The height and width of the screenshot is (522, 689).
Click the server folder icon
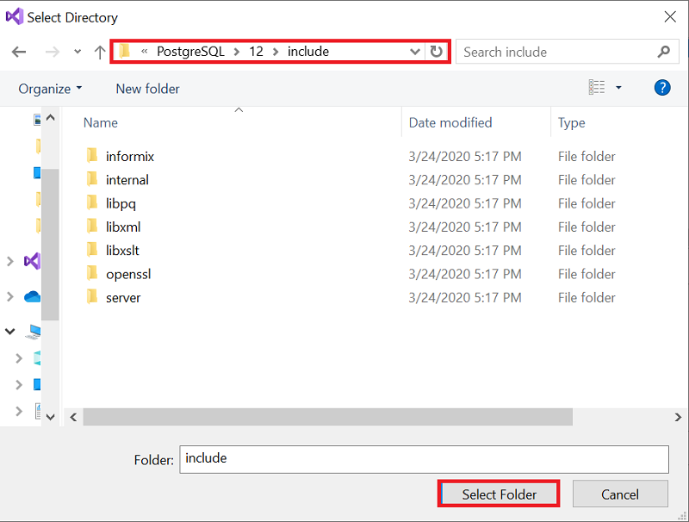(x=92, y=296)
